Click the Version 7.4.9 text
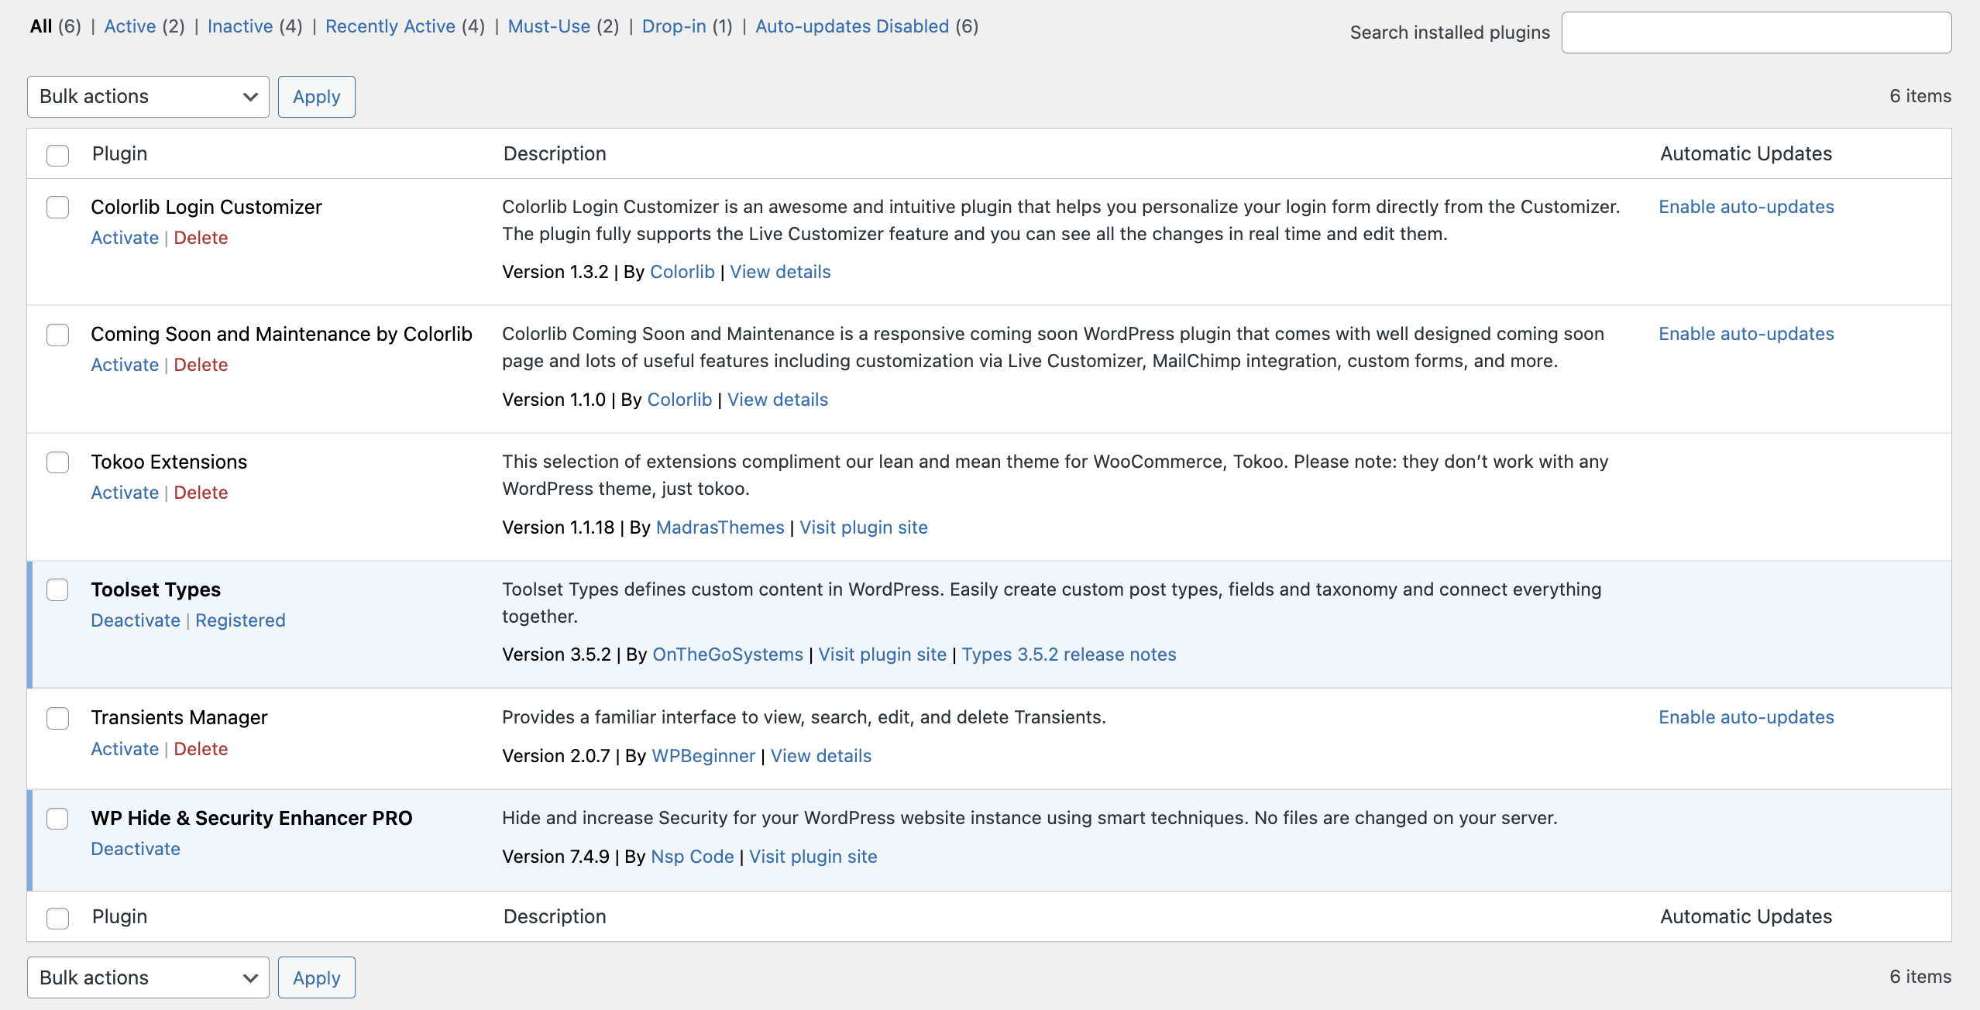This screenshot has width=1980, height=1010. pos(555,857)
